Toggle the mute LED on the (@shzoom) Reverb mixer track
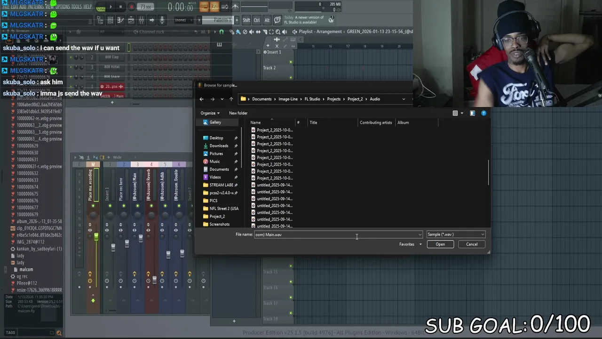 [x=150, y=206]
